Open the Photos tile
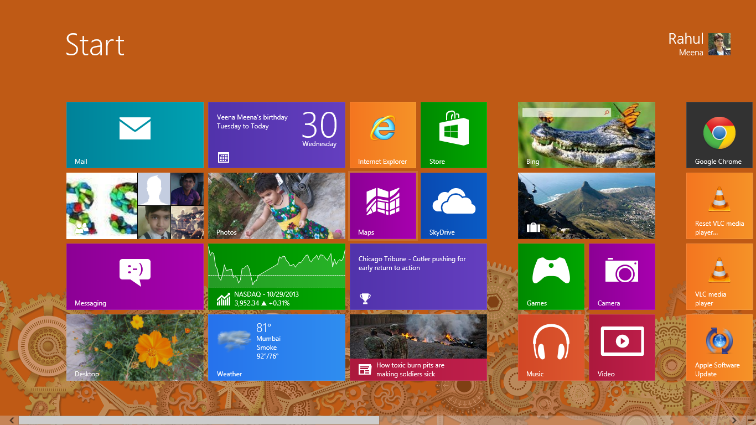This screenshot has height=425, width=756. (276, 205)
